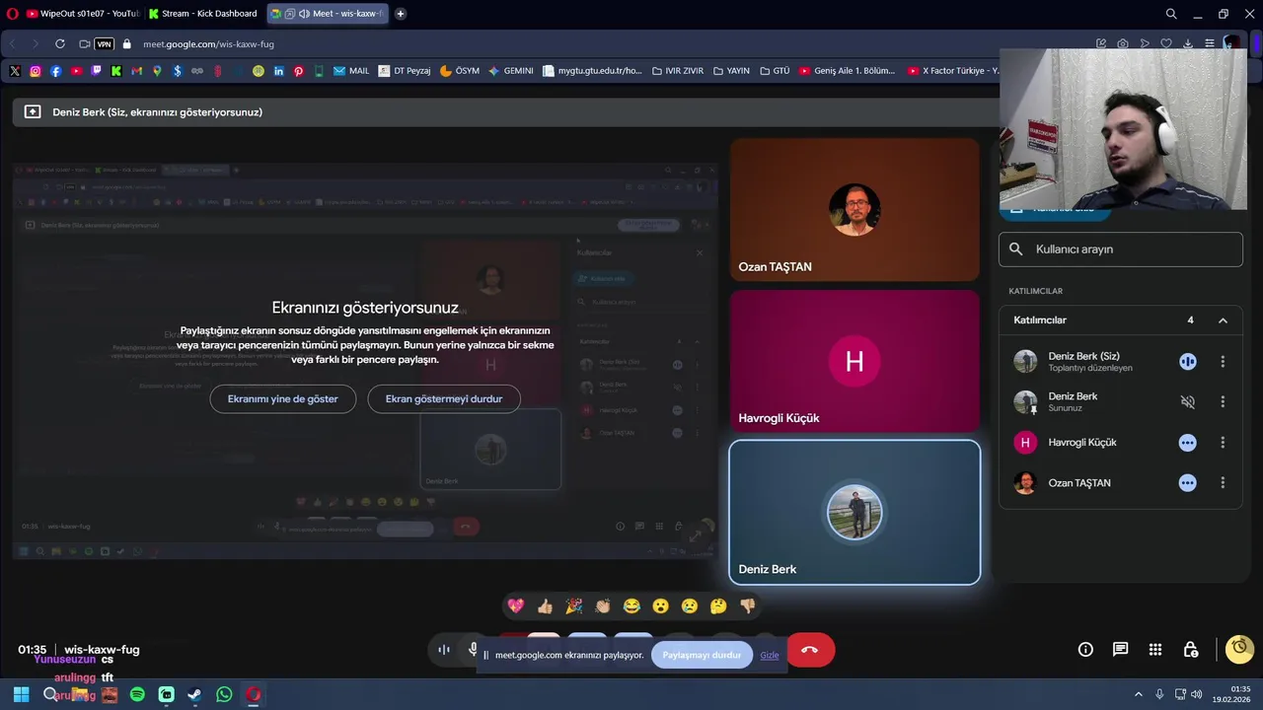Open the LinkedIn bookmark icon
The width and height of the screenshot is (1263, 710).
click(279, 71)
